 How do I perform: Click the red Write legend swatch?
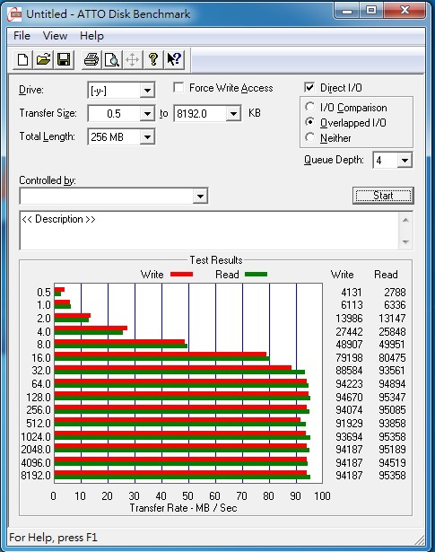click(181, 275)
